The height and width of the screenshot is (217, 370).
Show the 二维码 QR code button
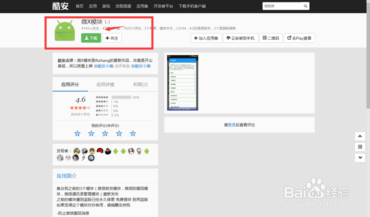[271, 38]
